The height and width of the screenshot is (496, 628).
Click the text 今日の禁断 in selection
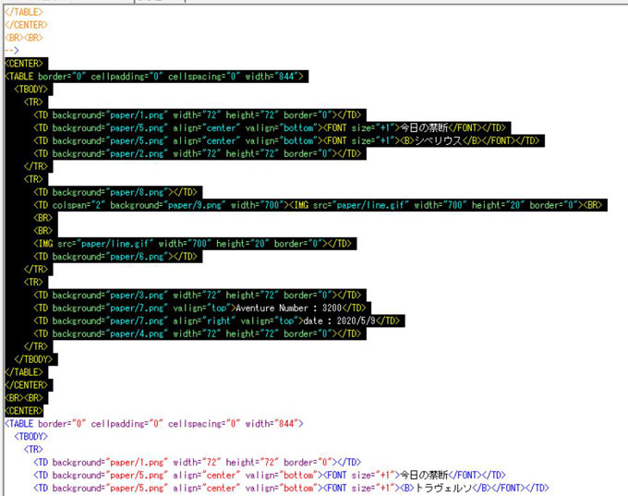pyautogui.click(x=421, y=127)
